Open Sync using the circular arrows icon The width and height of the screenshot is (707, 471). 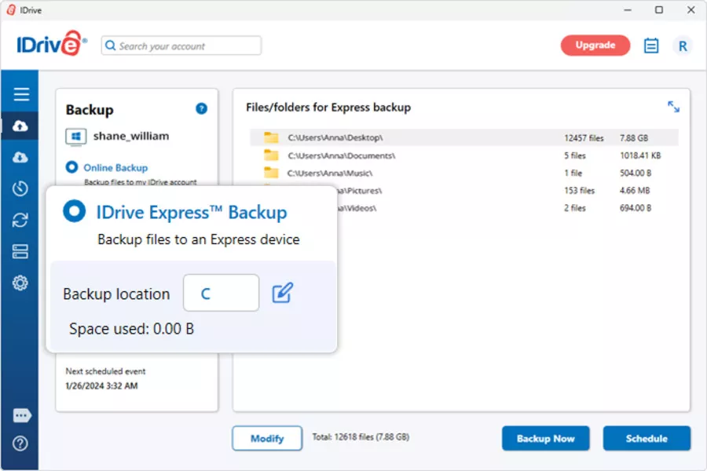pyautogui.click(x=20, y=220)
